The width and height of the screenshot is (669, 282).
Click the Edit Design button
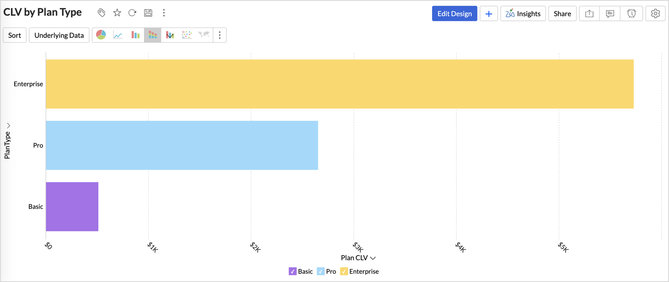pos(454,14)
